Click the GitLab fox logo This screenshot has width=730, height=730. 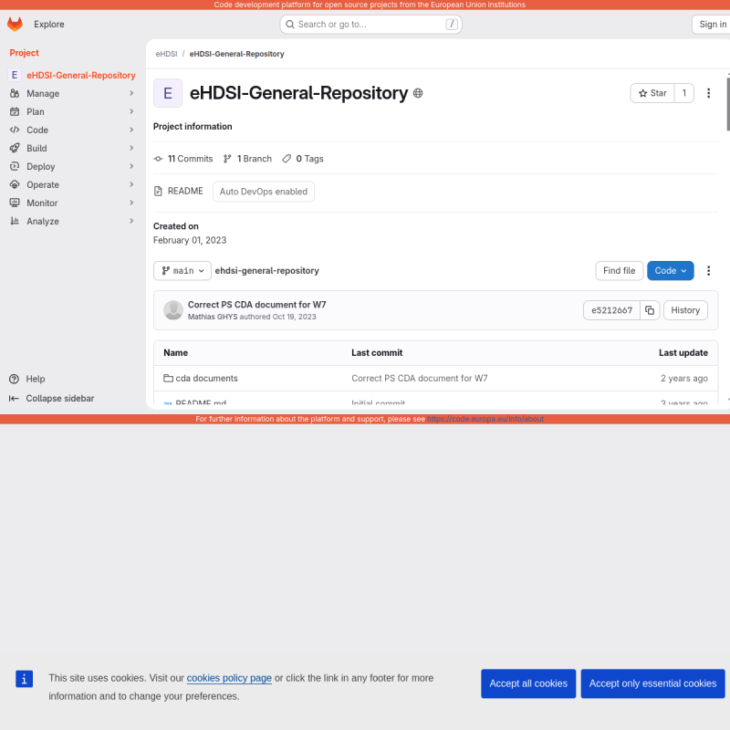pos(15,25)
